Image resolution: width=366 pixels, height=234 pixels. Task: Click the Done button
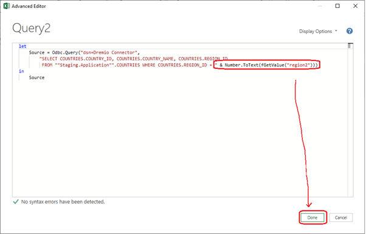coord(312,218)
